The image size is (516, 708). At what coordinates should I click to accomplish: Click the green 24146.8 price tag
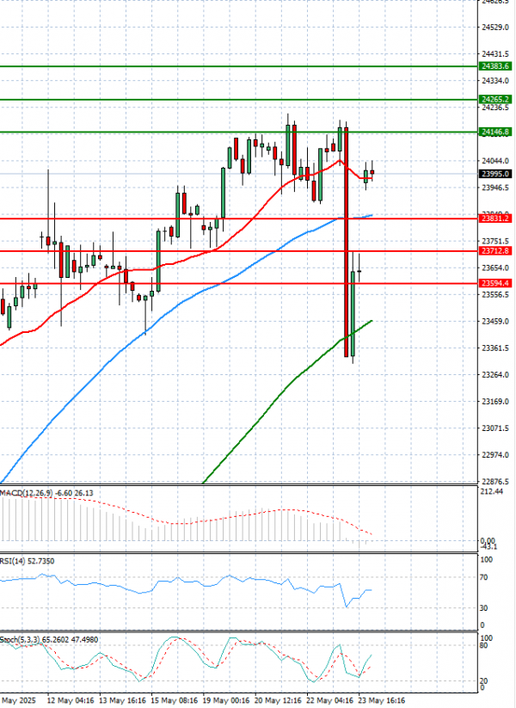[x=495, y=132]
